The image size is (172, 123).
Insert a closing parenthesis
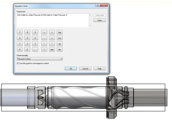52,38
